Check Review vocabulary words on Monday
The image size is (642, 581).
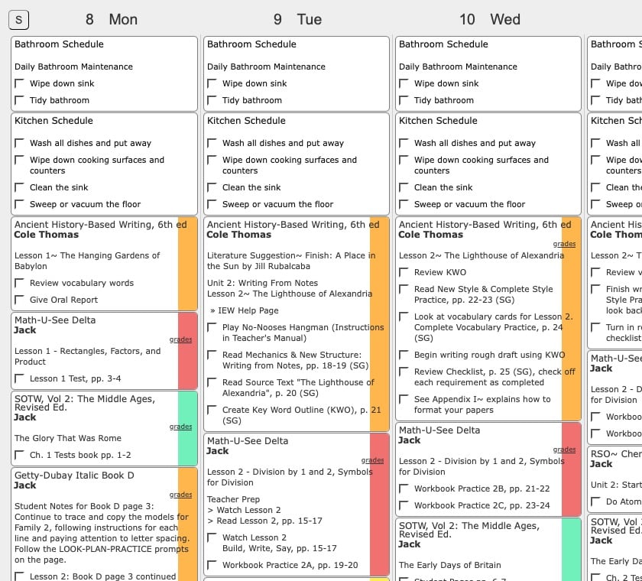pos(19,284)
